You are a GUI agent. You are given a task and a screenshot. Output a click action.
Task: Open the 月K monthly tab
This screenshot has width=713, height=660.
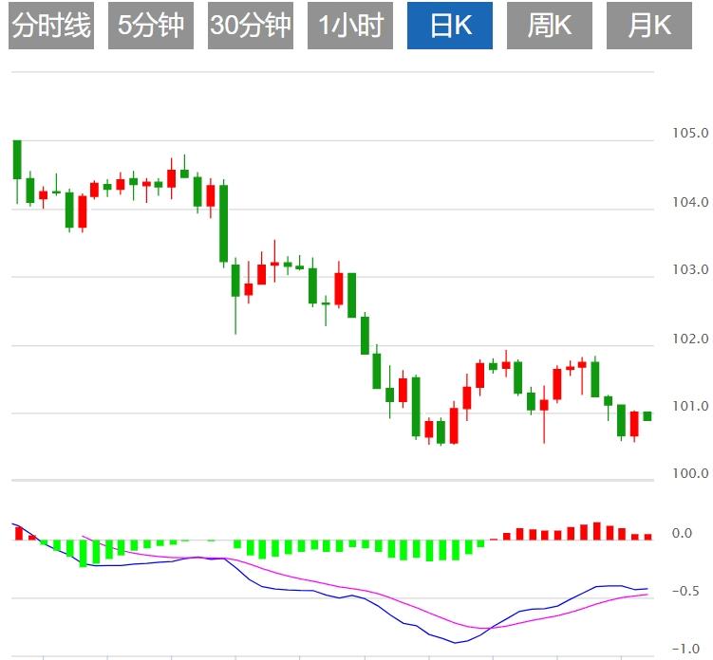(x=649, y=26)
